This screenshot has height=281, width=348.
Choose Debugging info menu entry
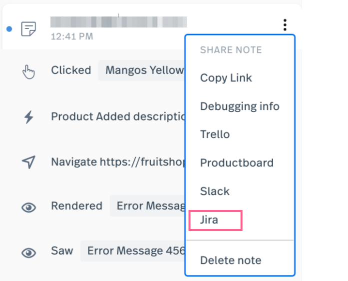240,106
